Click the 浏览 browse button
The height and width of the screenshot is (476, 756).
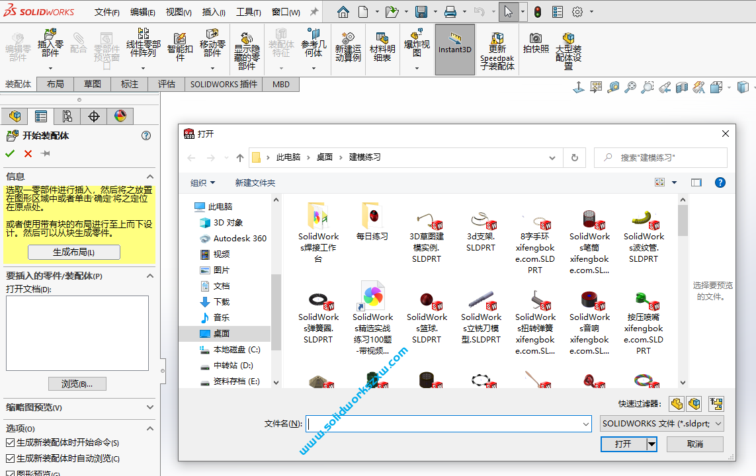point(77,384)
